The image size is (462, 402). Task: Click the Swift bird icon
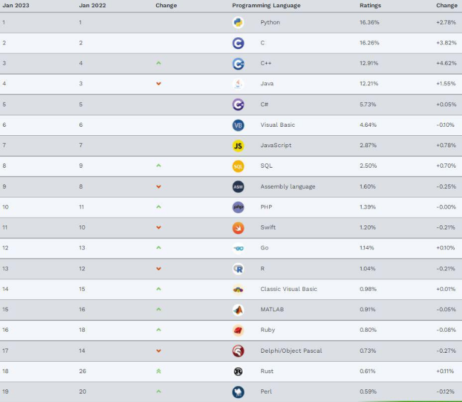pyautogui.click(x=238, y=228)
